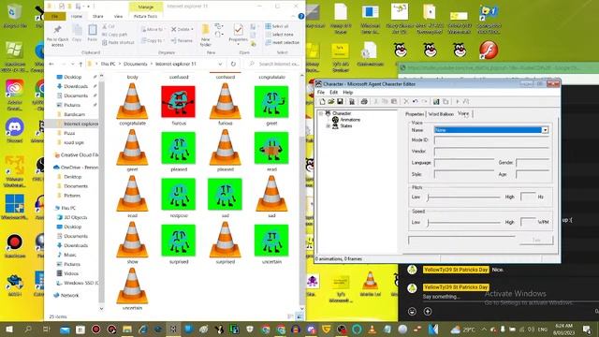This screenshot has width=599, height=337.
Task: Click the Undo icon in Character Editor toolbar
Action: coord(416,102)
